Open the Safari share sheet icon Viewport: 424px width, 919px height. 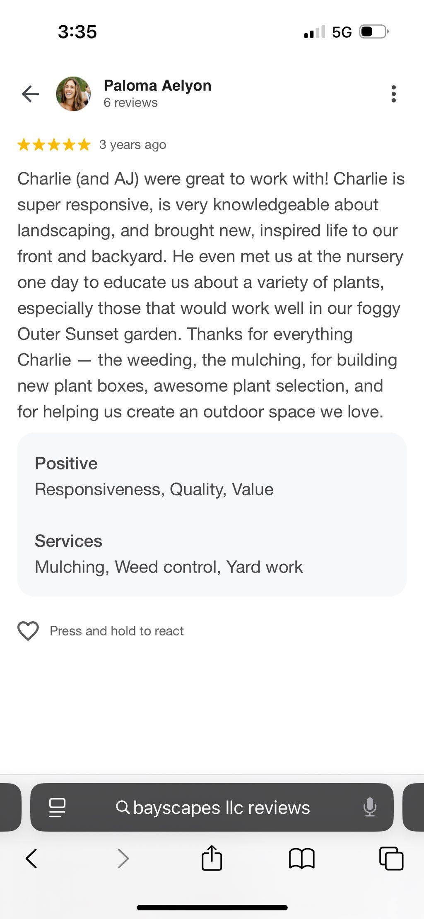point(212,858)
